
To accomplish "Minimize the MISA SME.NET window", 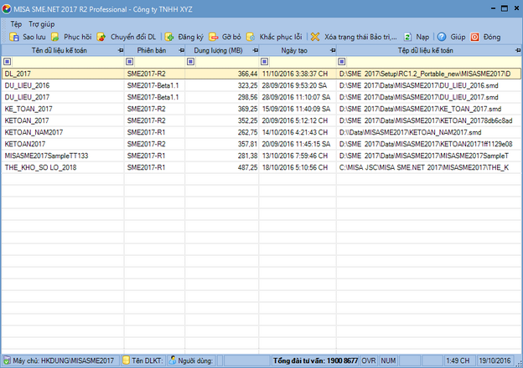I will [494, 8].
